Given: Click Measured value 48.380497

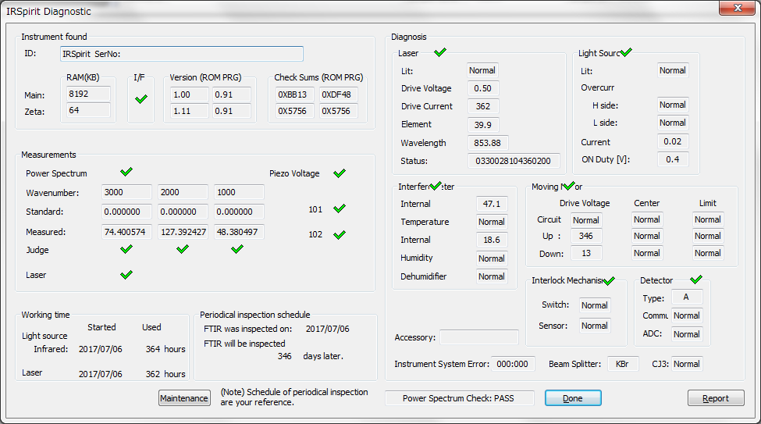Looking at the screenshot, I should 240,232.
